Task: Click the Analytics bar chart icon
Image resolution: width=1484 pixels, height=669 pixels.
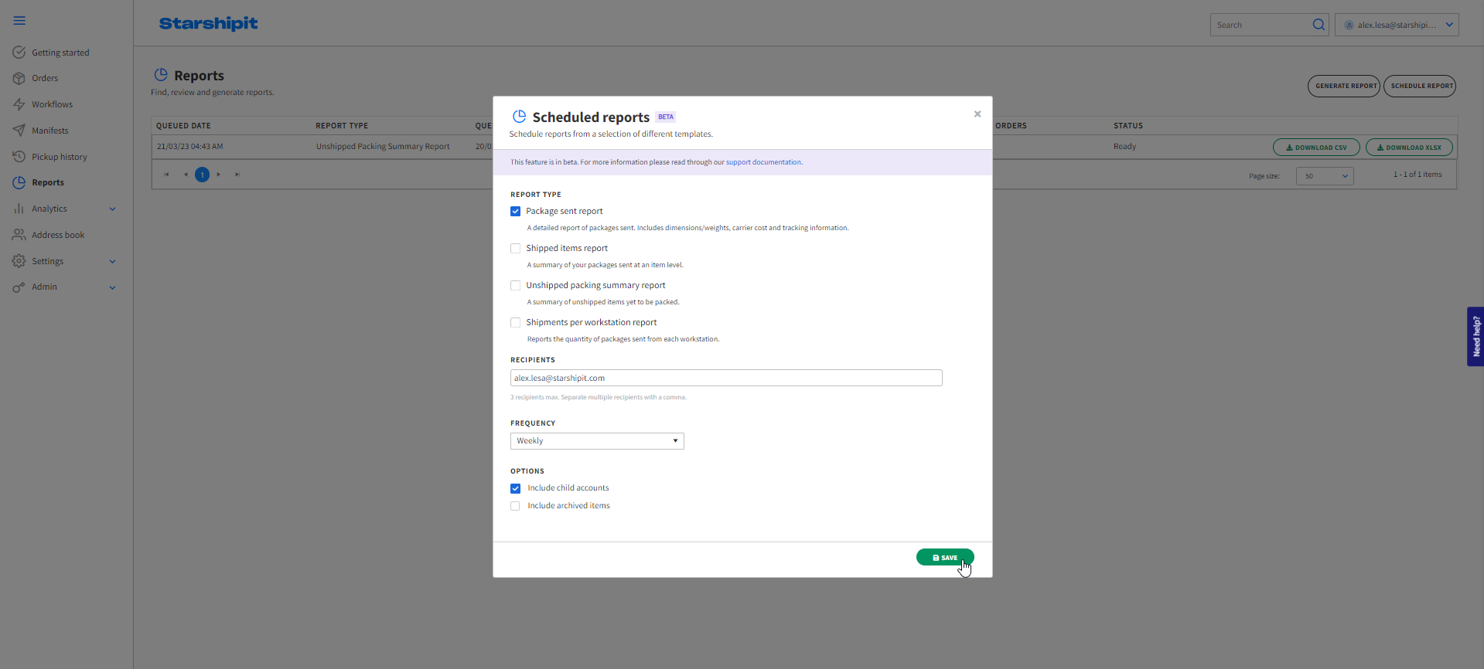Action: (19, 209)
